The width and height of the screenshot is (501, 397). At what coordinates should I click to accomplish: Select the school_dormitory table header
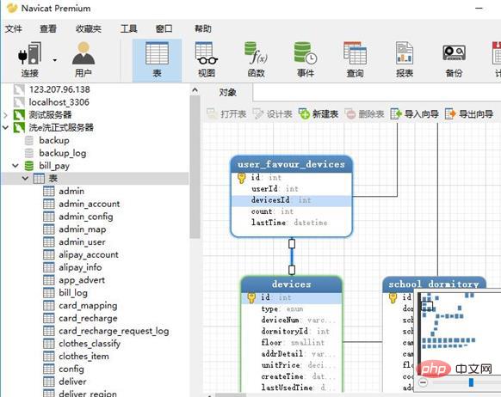coord(434,284)
